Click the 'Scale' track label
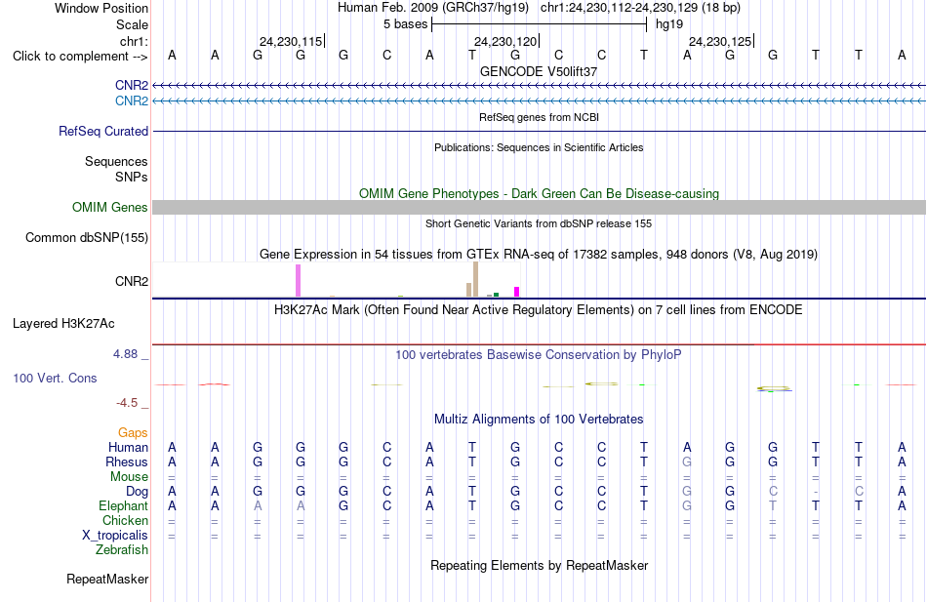This screenshot has width=927, height=602. click(x=132, y=24)
